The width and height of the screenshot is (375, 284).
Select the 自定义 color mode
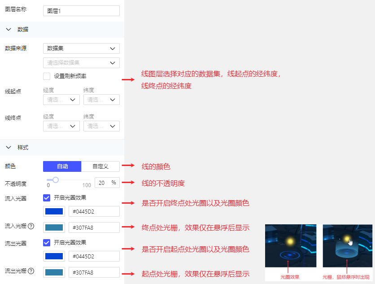pos(100,166)
